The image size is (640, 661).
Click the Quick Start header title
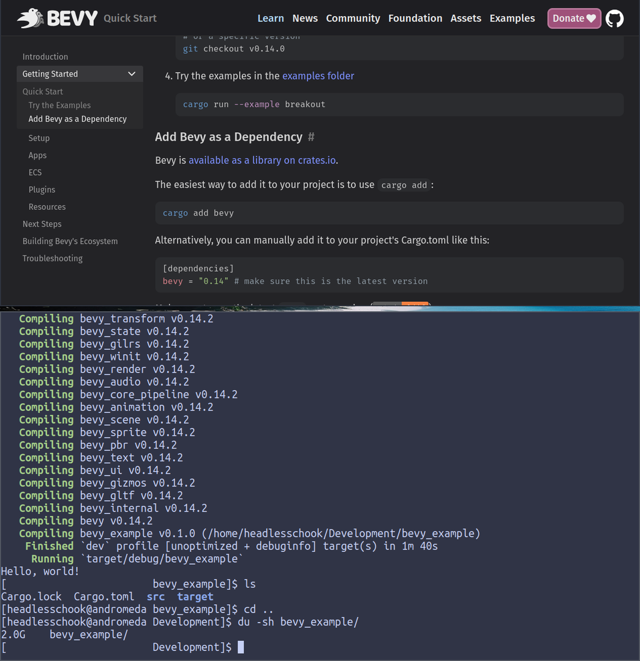click(130, 18)
